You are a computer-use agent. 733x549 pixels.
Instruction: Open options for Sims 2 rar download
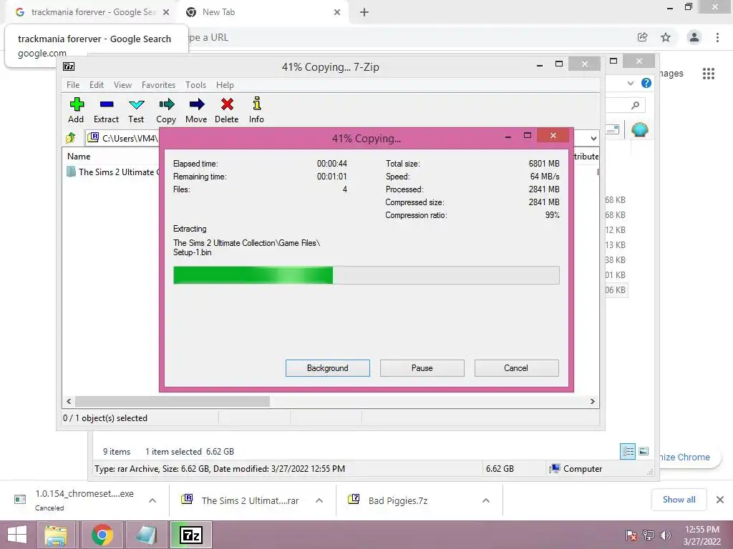point(319,500)
